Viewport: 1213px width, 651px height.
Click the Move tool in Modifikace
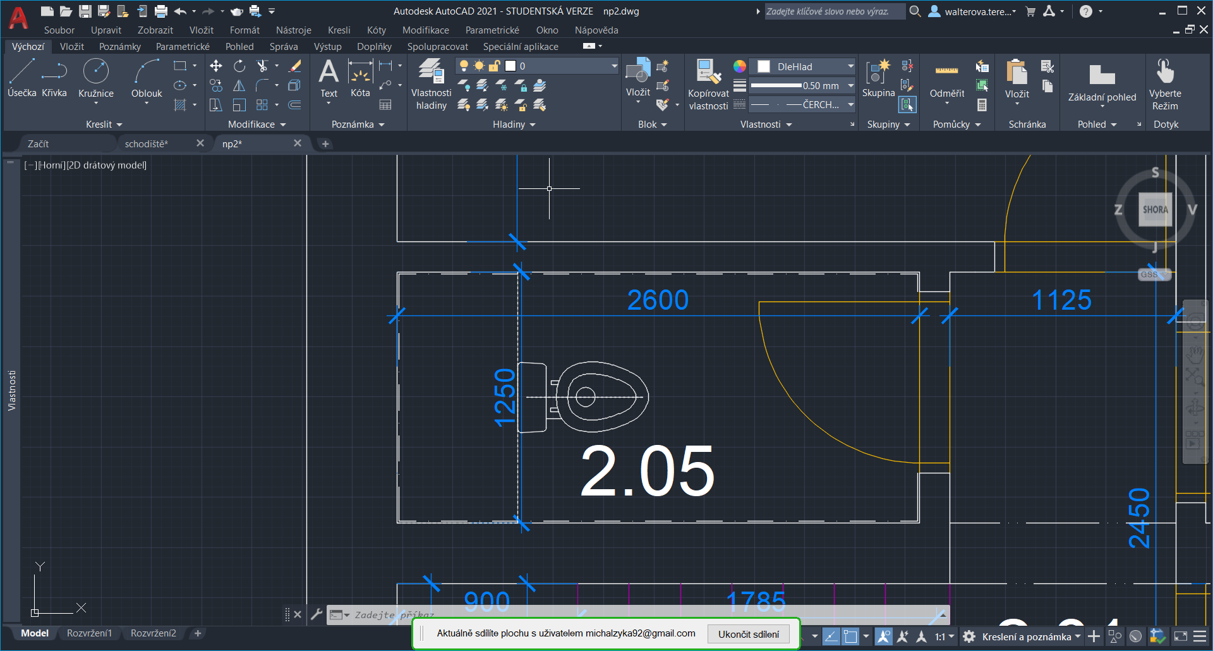tap(216, 66)
